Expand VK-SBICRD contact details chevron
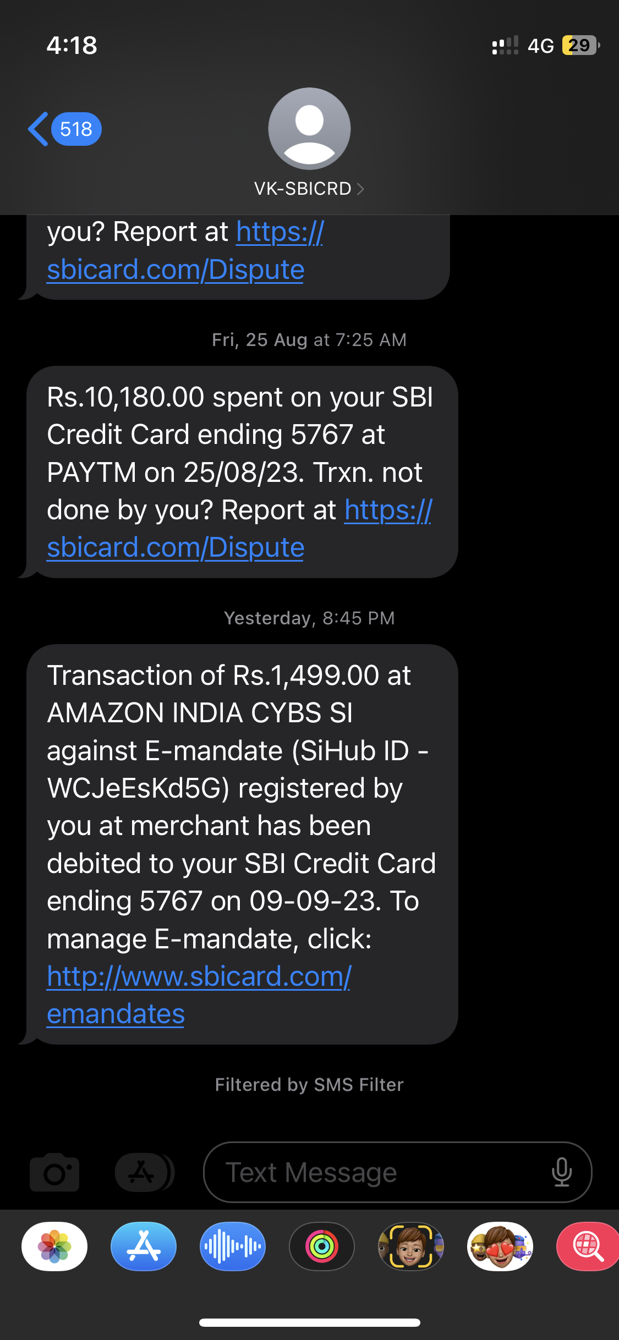 (x=360, y=189)
